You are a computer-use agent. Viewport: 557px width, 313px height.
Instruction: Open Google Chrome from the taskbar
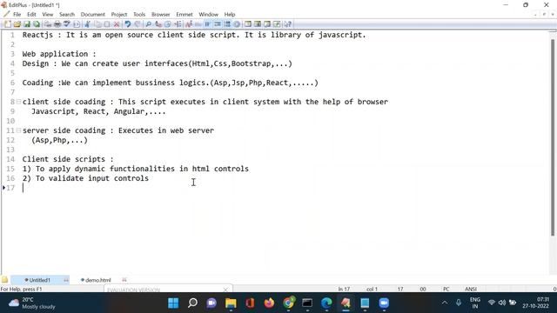coord(288,303)
